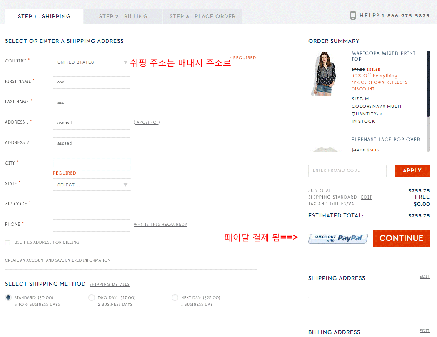Select Standard shipping method
This screenshot has height=337, width=437.
click(8, 298)
